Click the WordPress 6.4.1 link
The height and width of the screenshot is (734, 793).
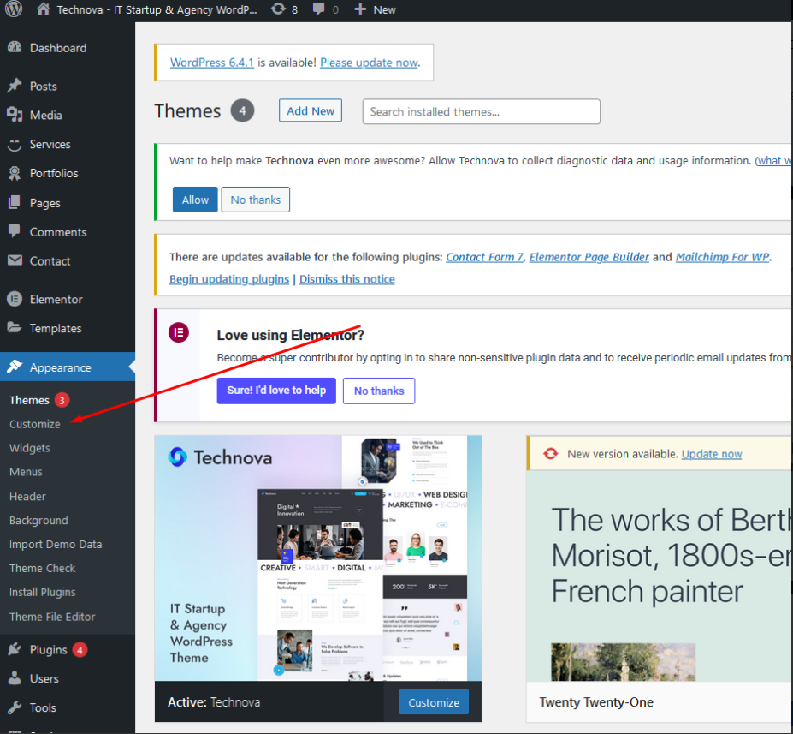(212, 63)
